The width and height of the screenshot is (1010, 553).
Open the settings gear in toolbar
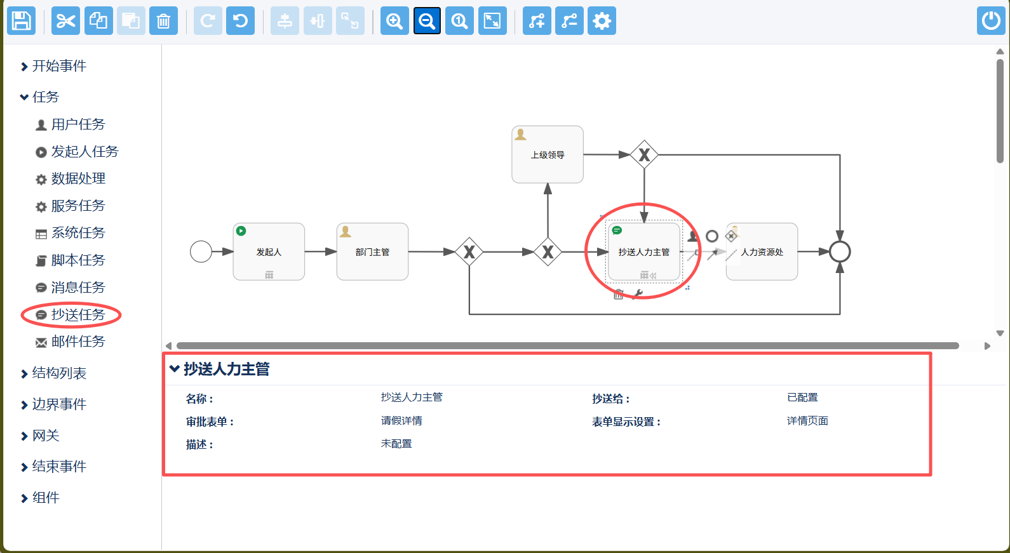(x=602, y=21)
